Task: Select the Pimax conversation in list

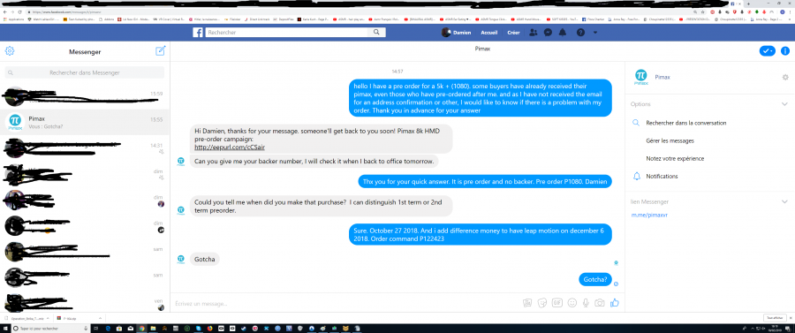Action: [85, 123]
